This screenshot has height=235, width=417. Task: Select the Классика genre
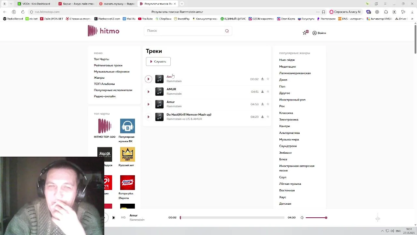point(286,113)
